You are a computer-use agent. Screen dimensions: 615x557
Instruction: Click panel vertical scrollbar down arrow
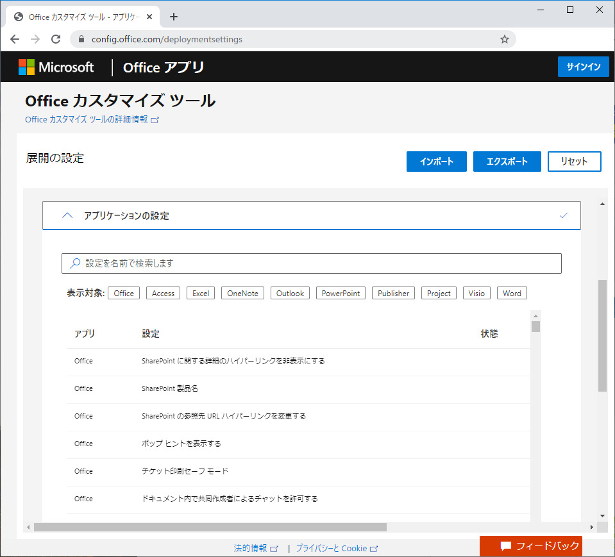(x=602, y=516)
